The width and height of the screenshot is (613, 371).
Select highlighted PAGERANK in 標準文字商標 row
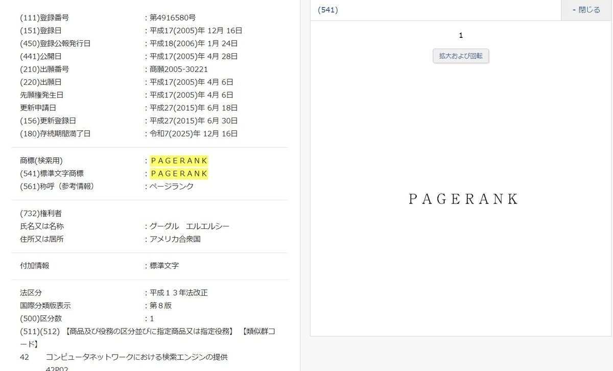[x=179, y=174]
